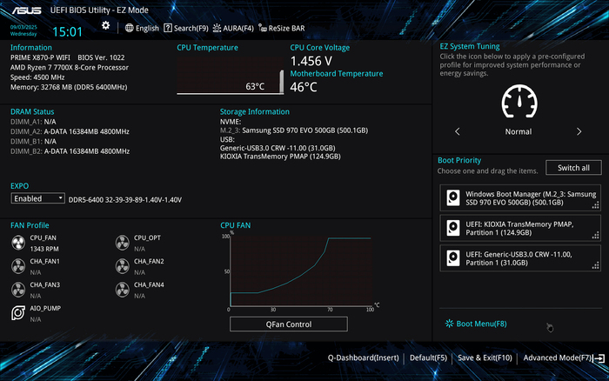Click the AIO_PUMP icon
This screenshot has height=381, width=609.
tap(18, 313)
